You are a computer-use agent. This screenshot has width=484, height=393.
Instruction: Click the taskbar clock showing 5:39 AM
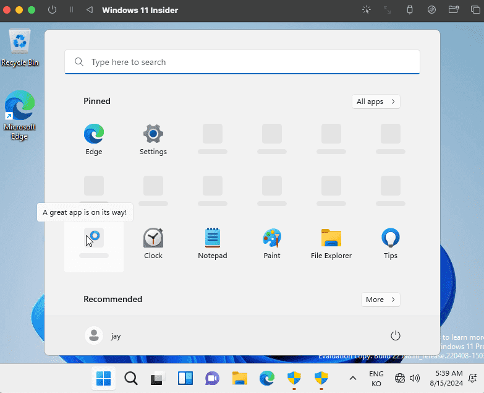click(449, 378)
